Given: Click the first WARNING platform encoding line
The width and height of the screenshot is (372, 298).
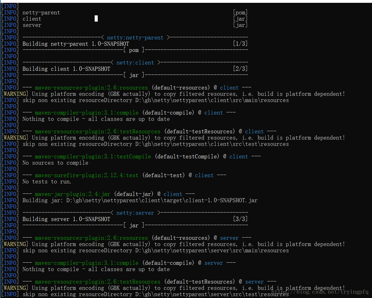Looking at the screenshot, I should [173, 94].
